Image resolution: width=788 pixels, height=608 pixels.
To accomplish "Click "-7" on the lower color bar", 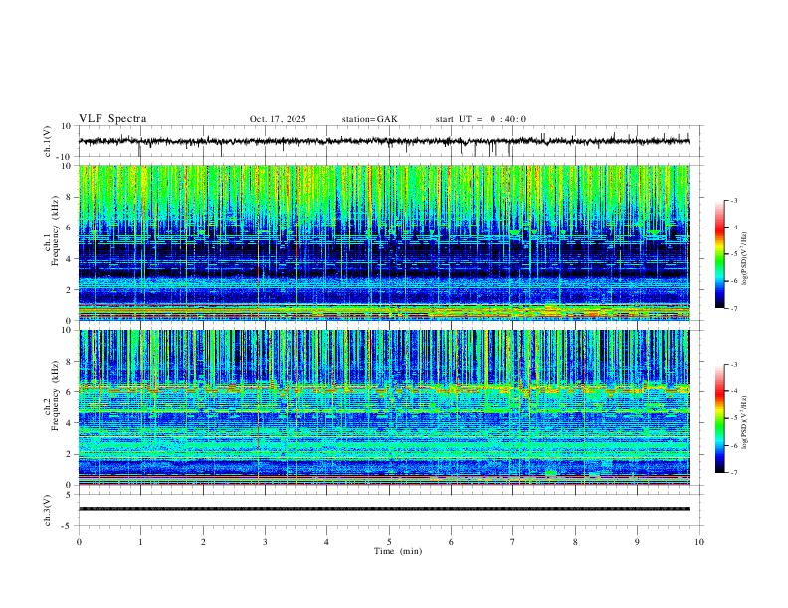I will coord(733,473).
